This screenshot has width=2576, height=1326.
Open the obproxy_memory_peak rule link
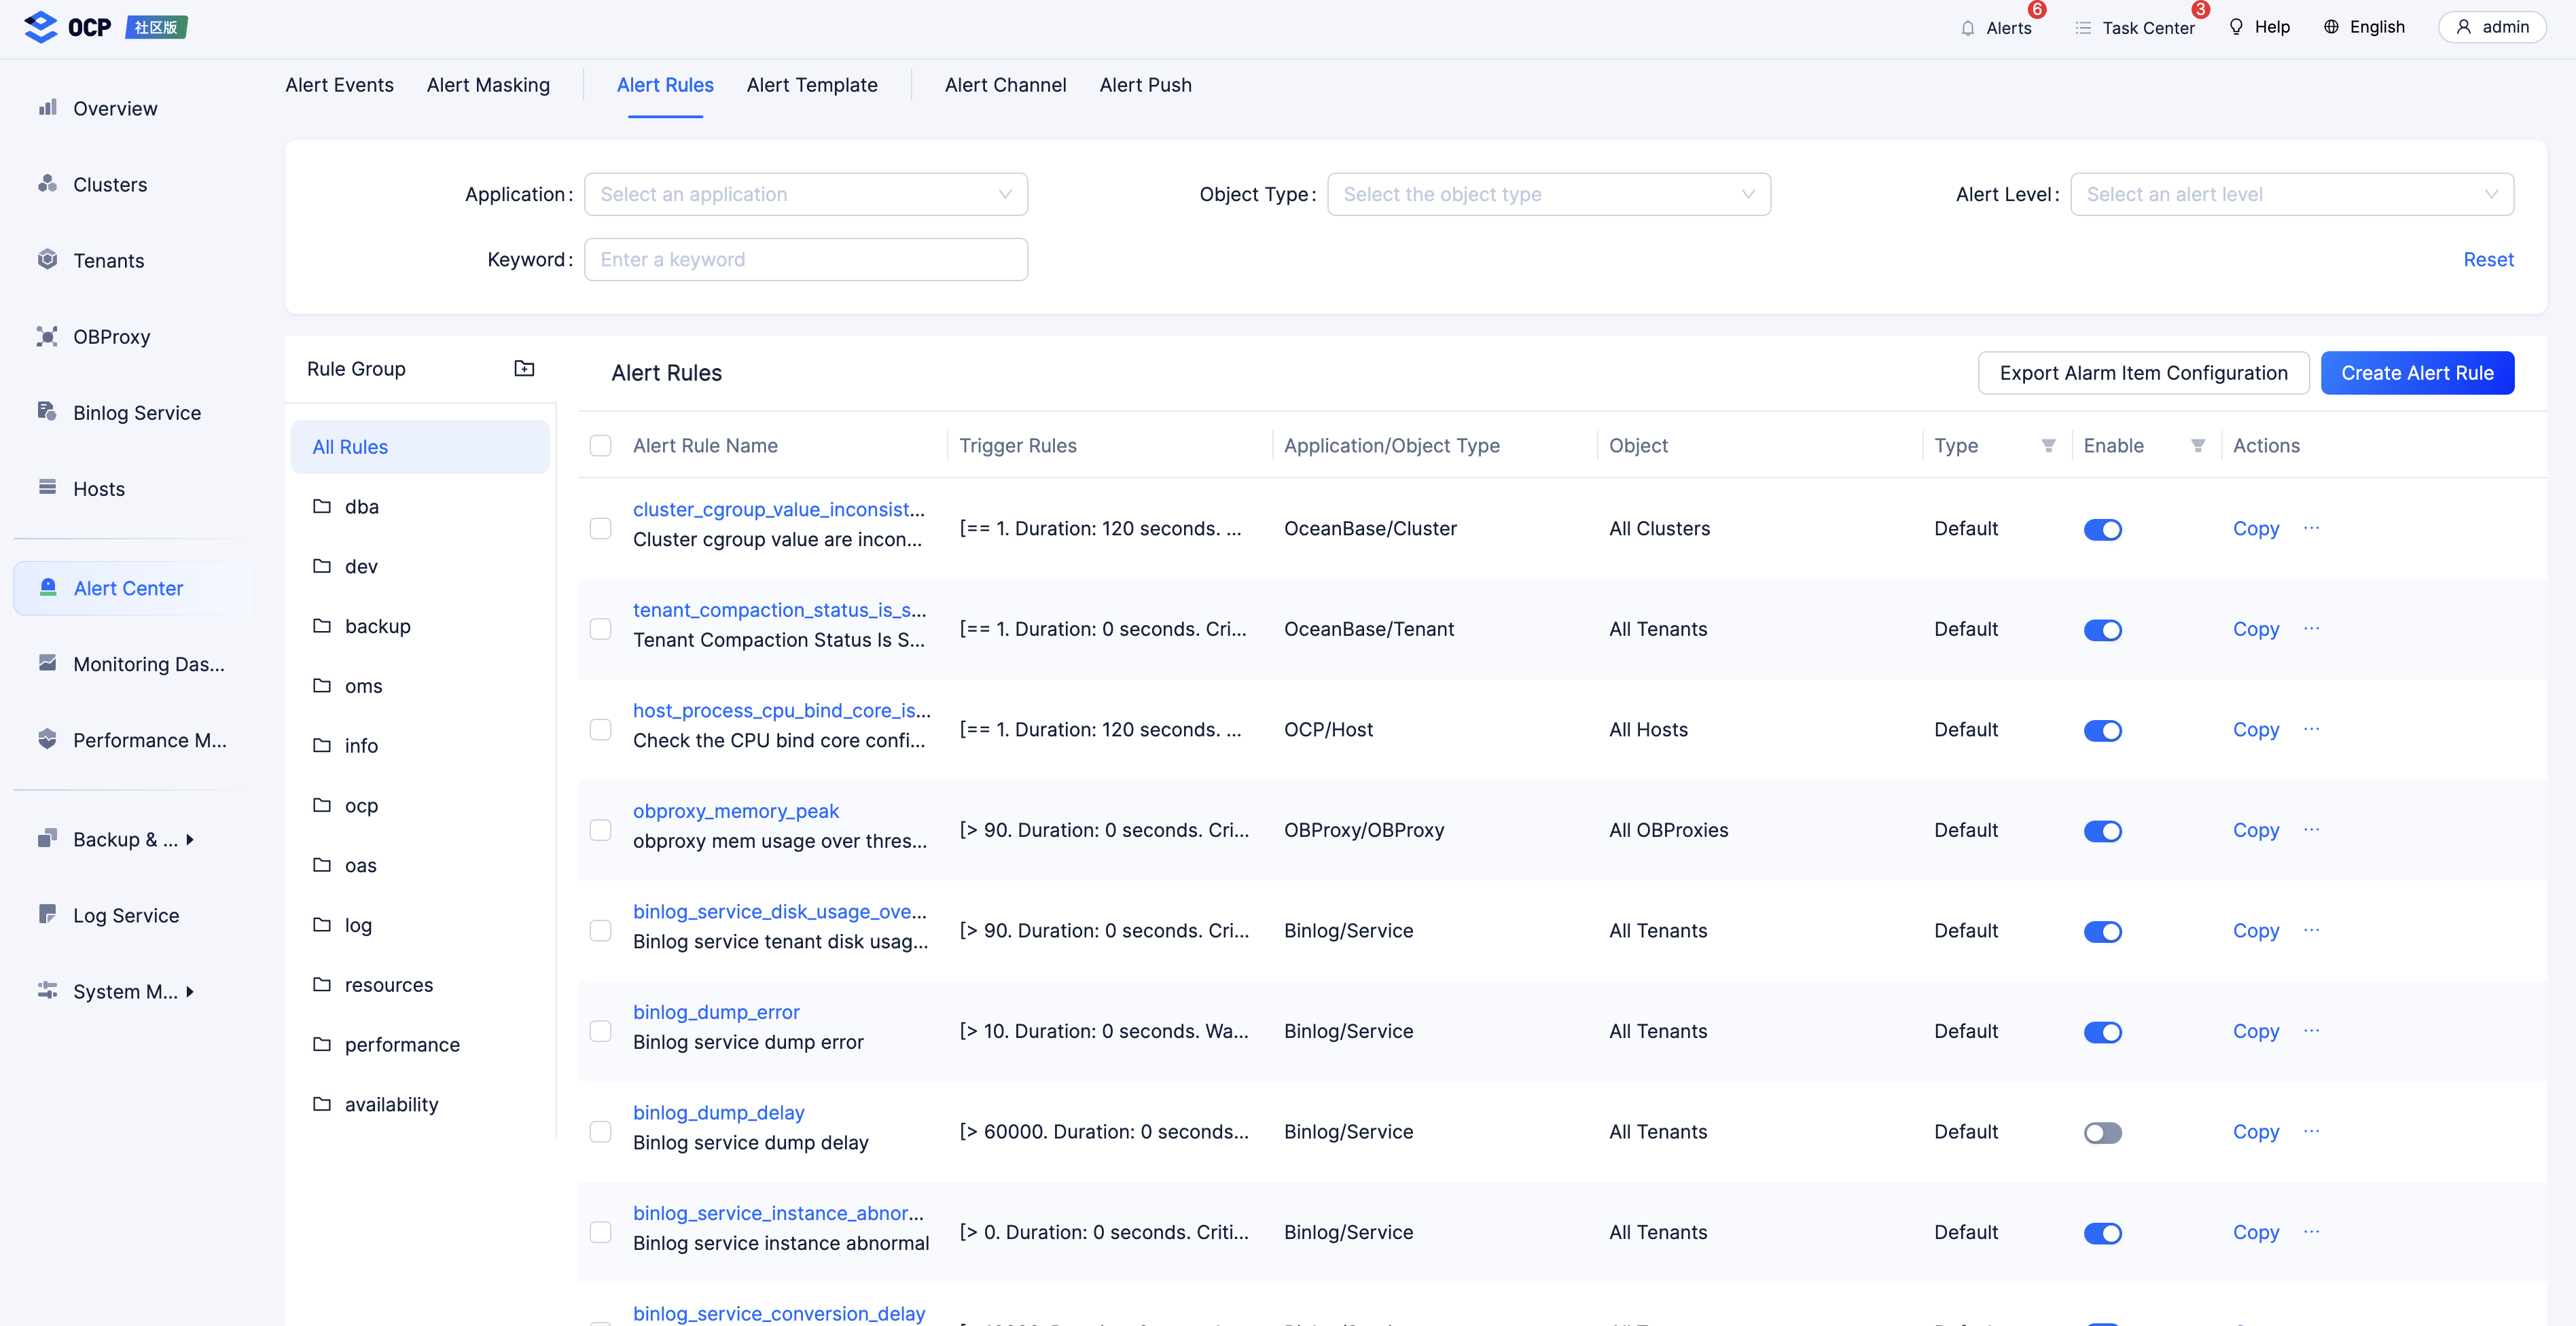click(735, 811)
